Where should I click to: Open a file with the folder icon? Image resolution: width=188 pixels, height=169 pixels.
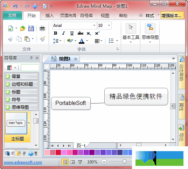pyautogui.click(x=22, y=29)
